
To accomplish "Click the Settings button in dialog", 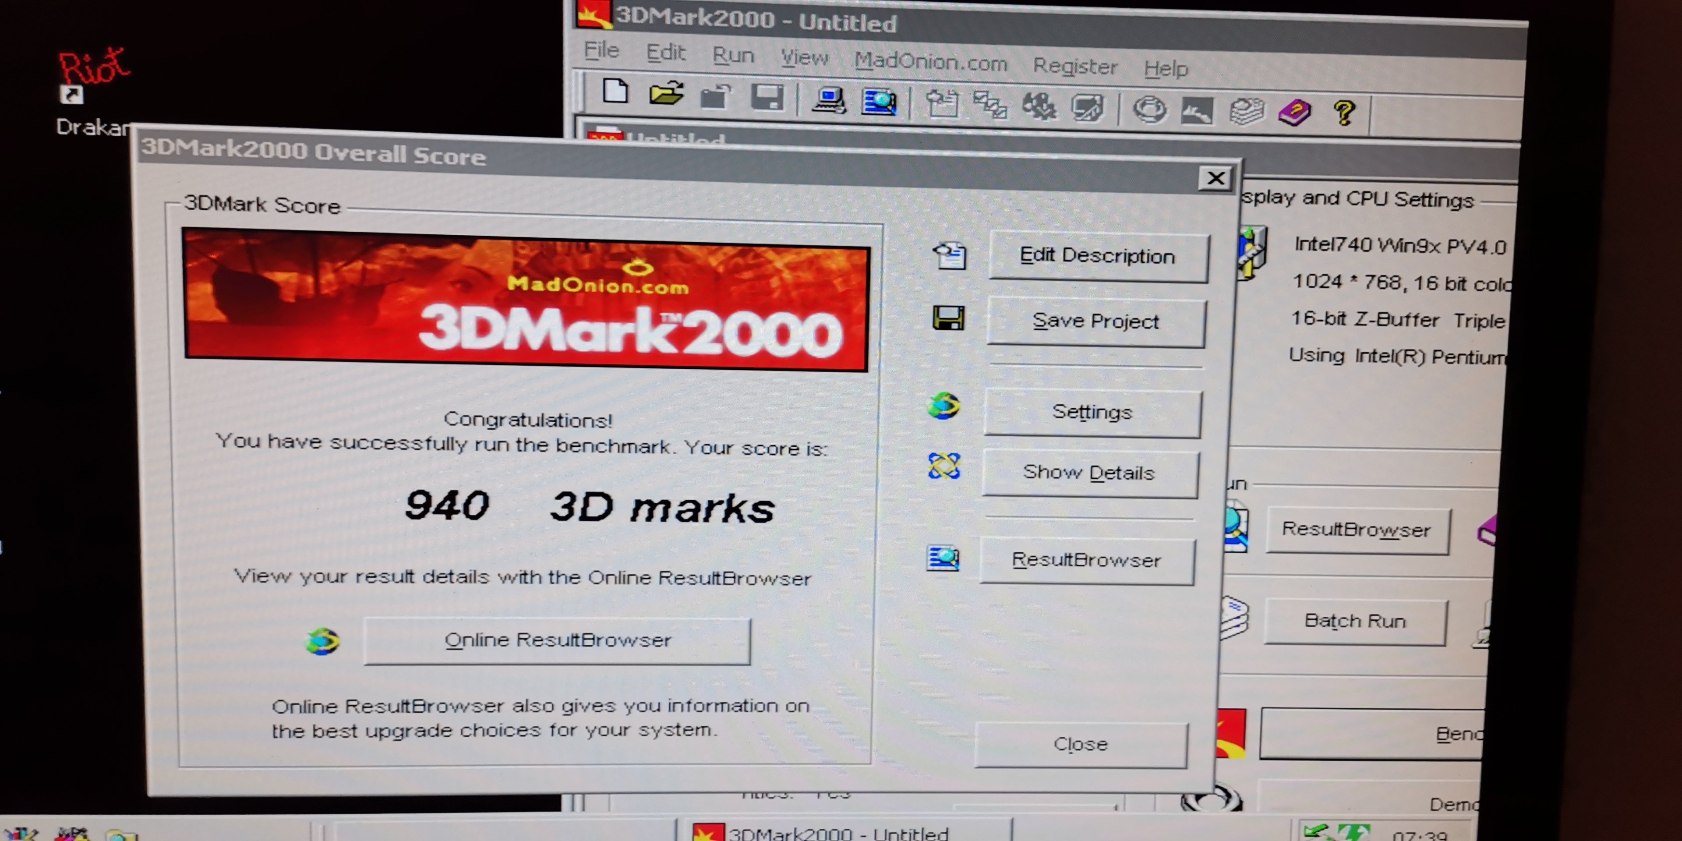I will point(1092,412).
